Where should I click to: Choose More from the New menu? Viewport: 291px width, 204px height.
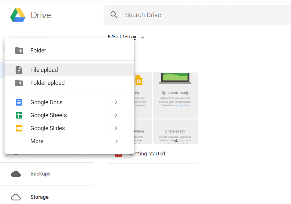point(37,141)
